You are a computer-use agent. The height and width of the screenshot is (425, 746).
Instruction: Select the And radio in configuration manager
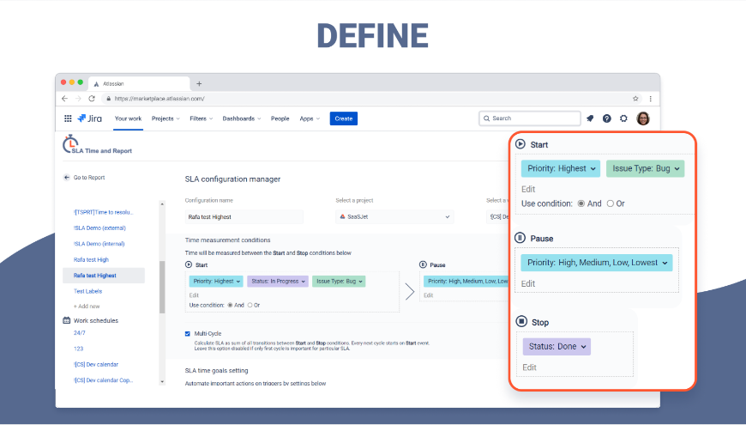(x=231, y=305)
